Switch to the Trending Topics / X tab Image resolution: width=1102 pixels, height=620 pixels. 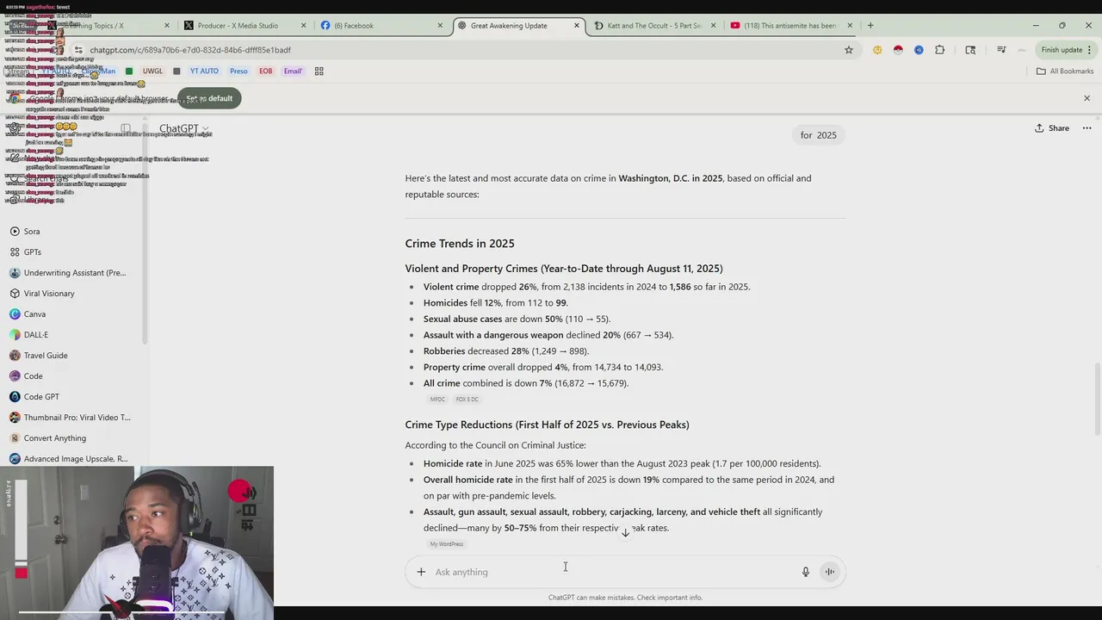click(108, 26)
